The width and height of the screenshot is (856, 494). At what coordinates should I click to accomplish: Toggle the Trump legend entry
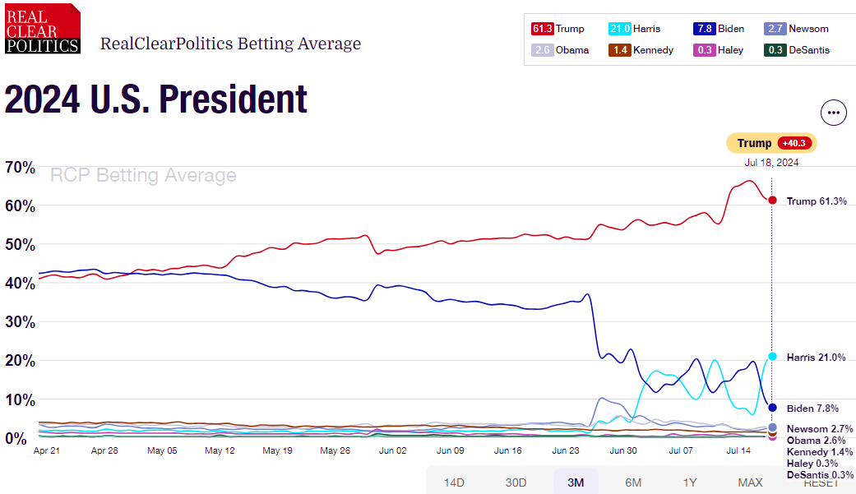tap(558, 29)
